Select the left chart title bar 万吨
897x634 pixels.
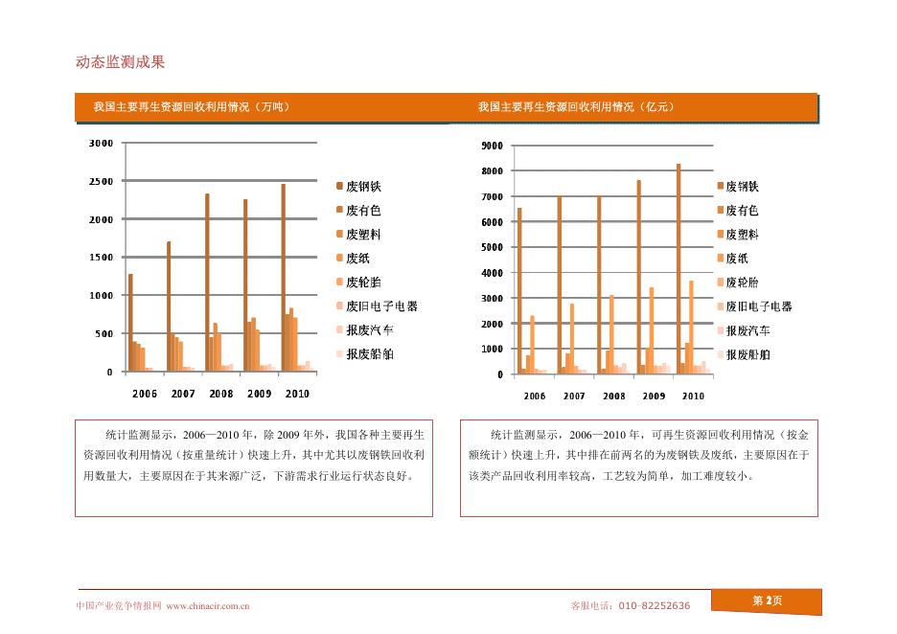point(192,107)
